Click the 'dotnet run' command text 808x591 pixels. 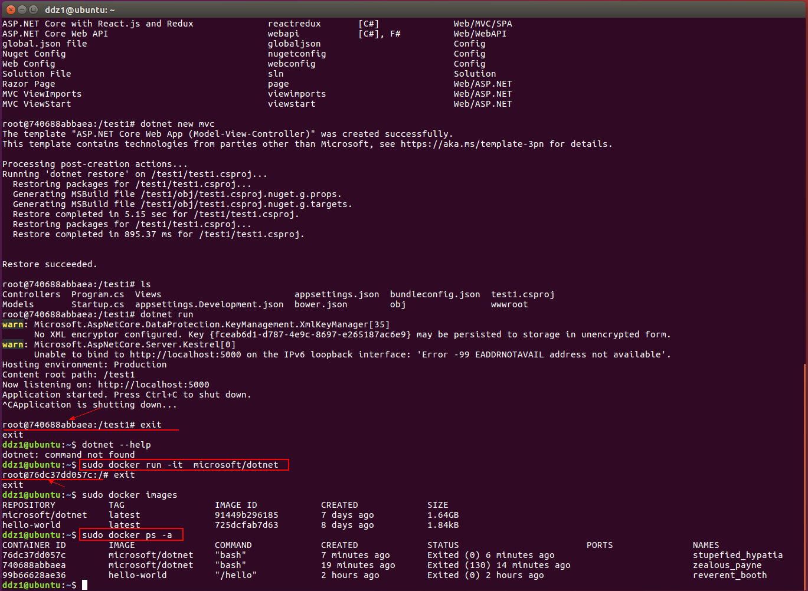[167, 314]
